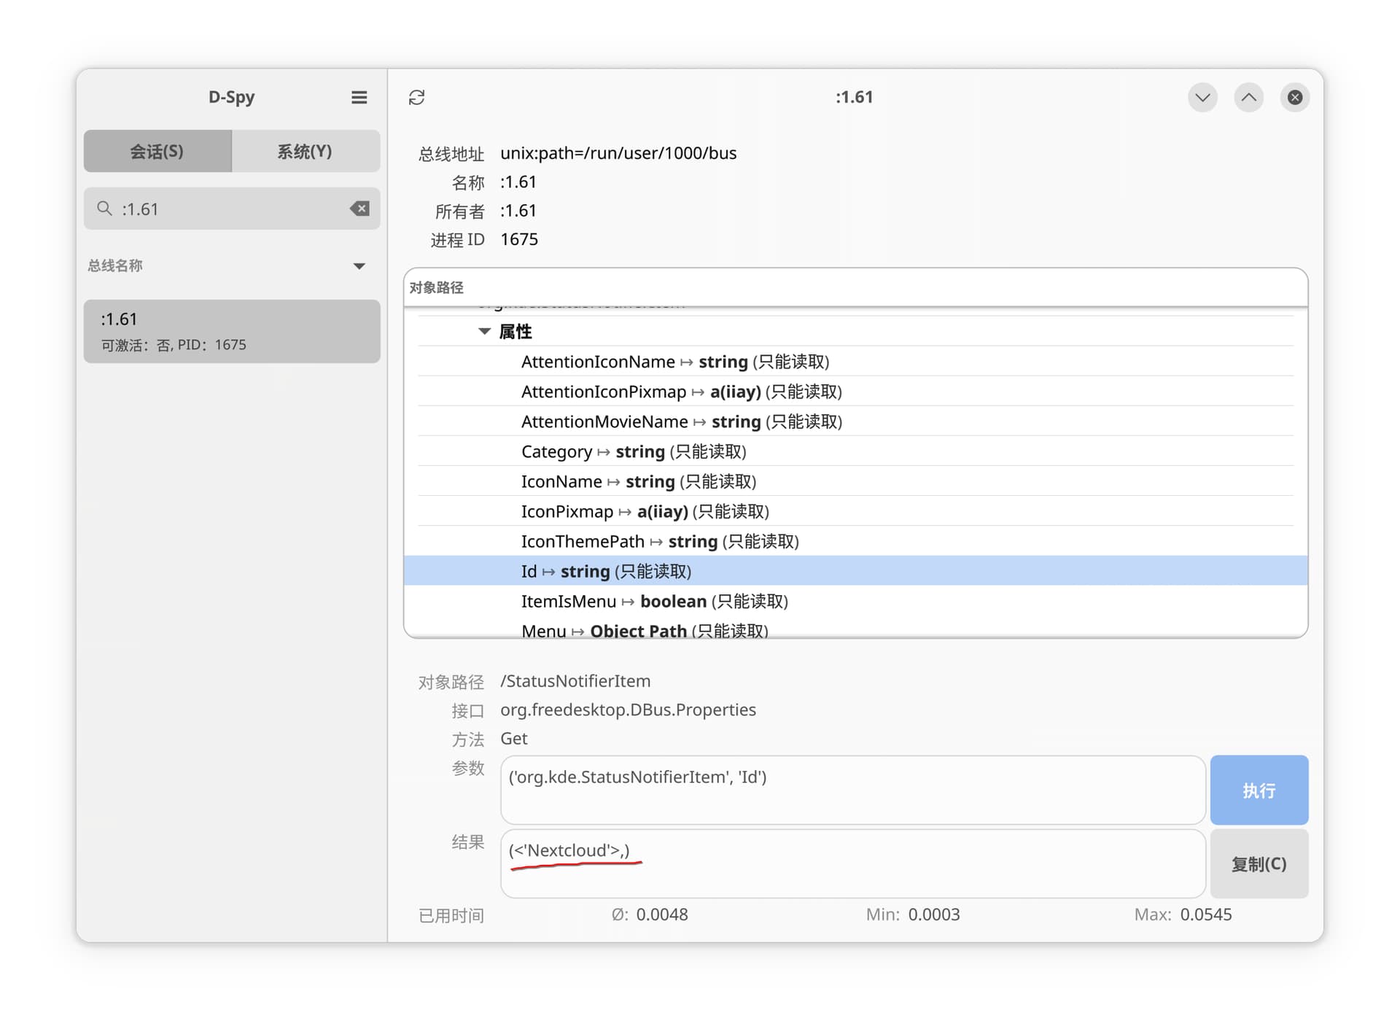The height and width of the screenshot is (1026, 1400).
Task: Click the /StatusNotifierItem object path value
Action: tap(575, 681)
